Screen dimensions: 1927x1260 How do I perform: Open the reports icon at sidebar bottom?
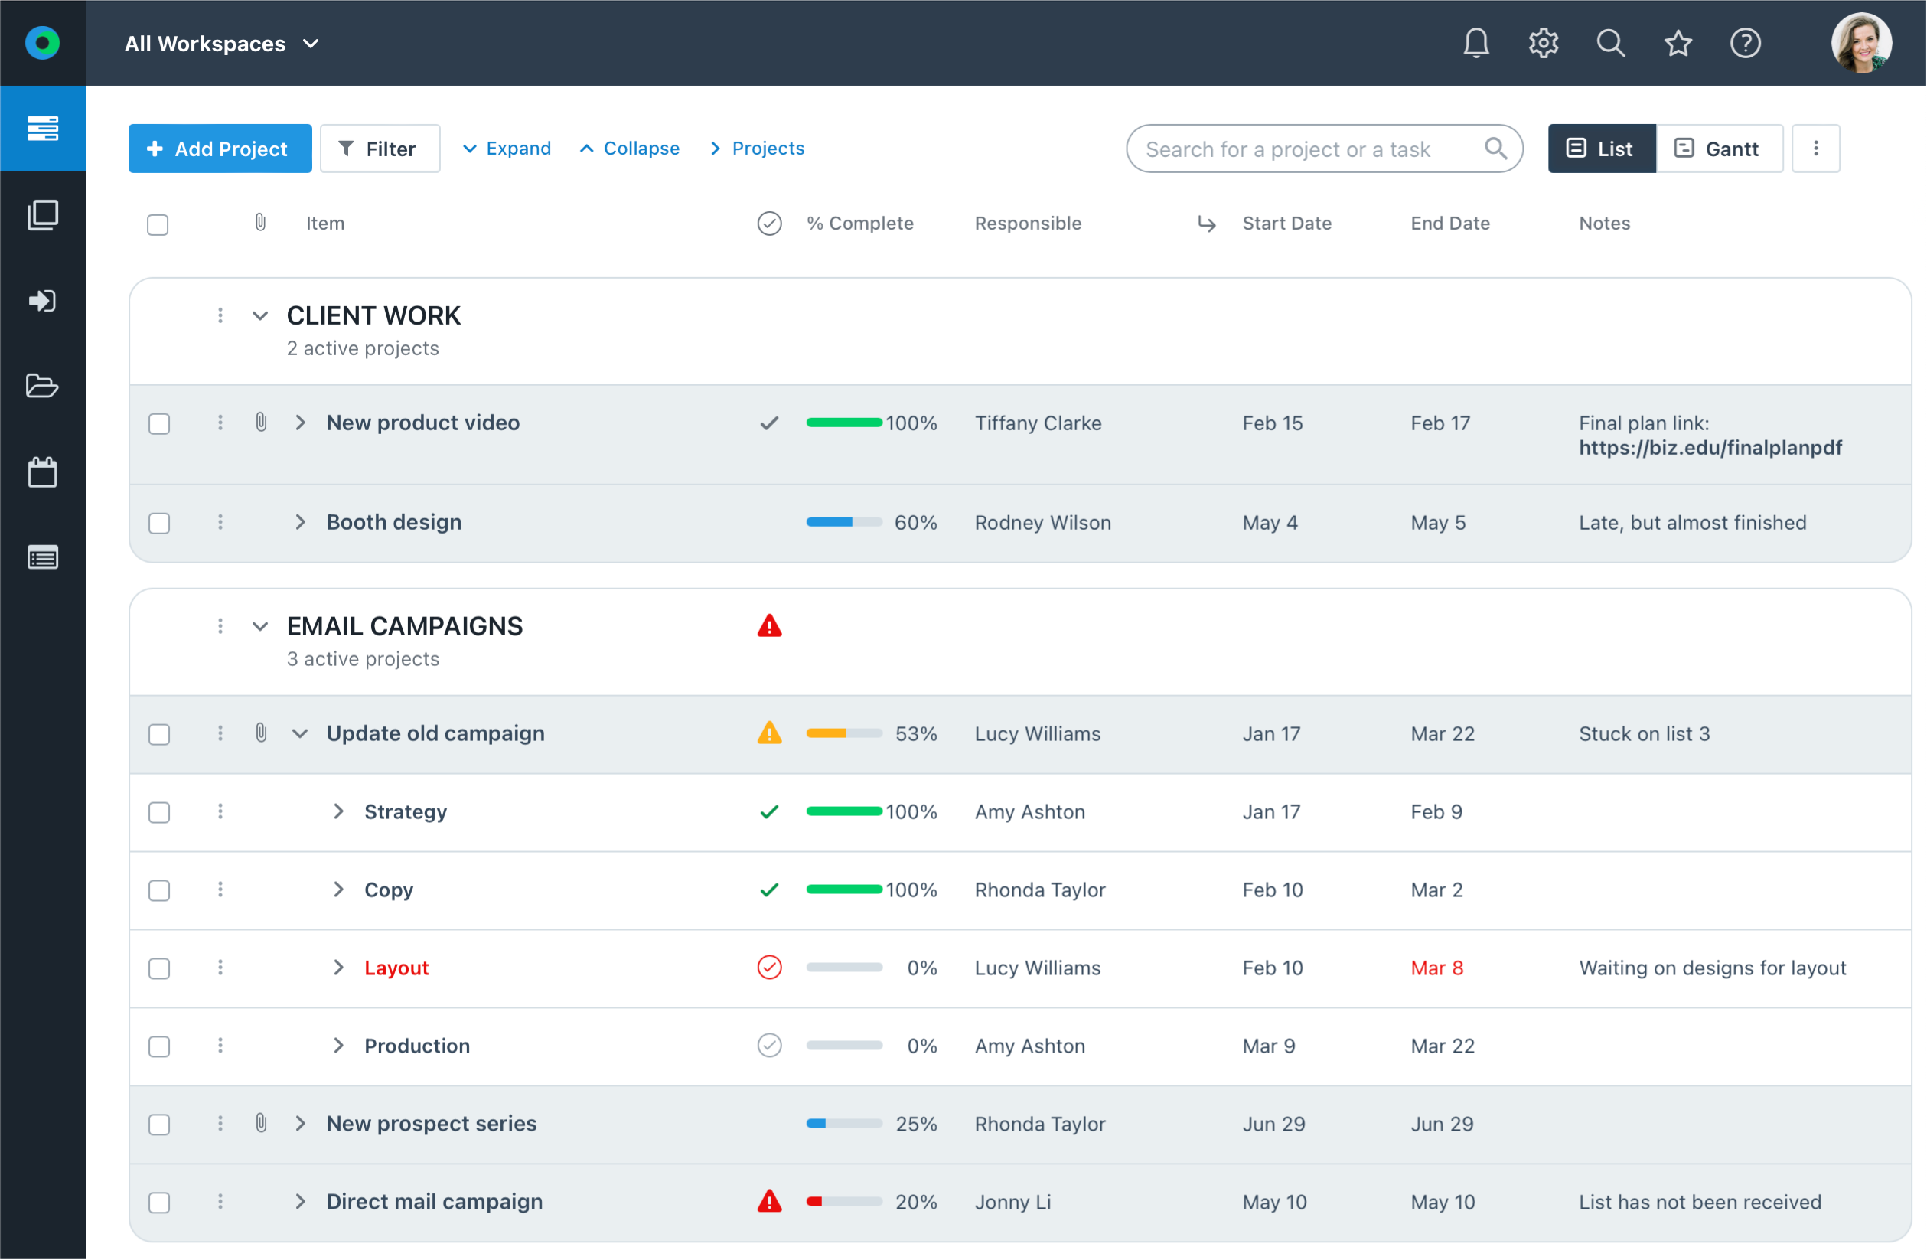coord(43,557)
